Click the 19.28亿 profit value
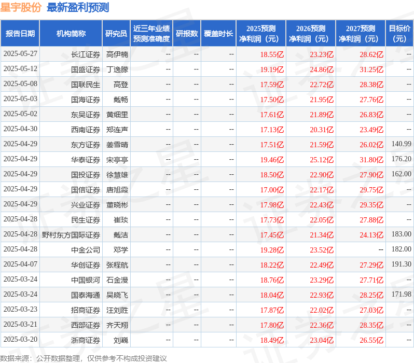This screenshot has width=414, height=363. tap(272, 250)
